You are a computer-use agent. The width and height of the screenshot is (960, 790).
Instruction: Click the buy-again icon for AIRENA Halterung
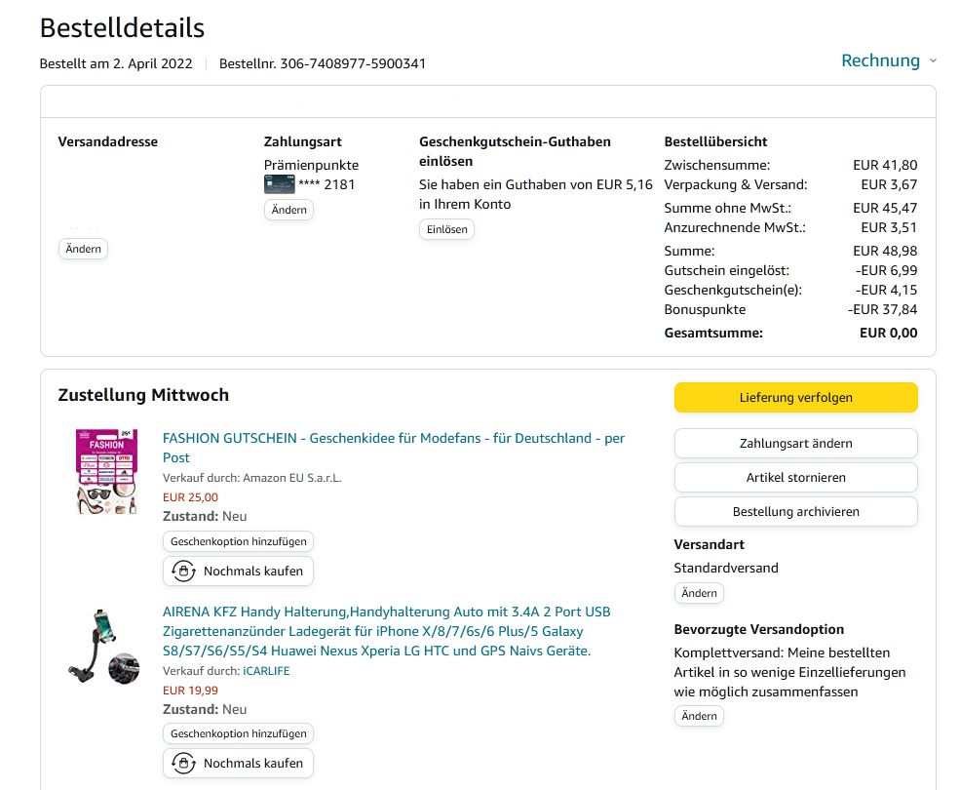182,764
